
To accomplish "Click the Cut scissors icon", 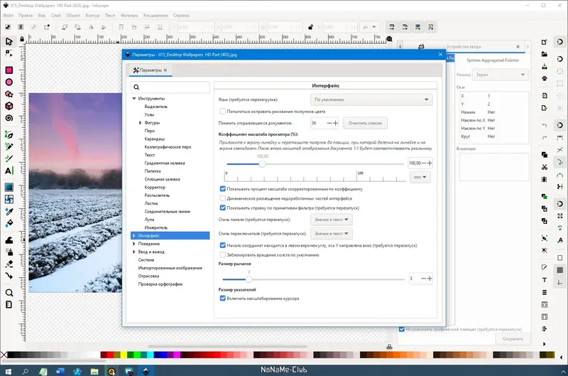I will (x=543, y=167).
